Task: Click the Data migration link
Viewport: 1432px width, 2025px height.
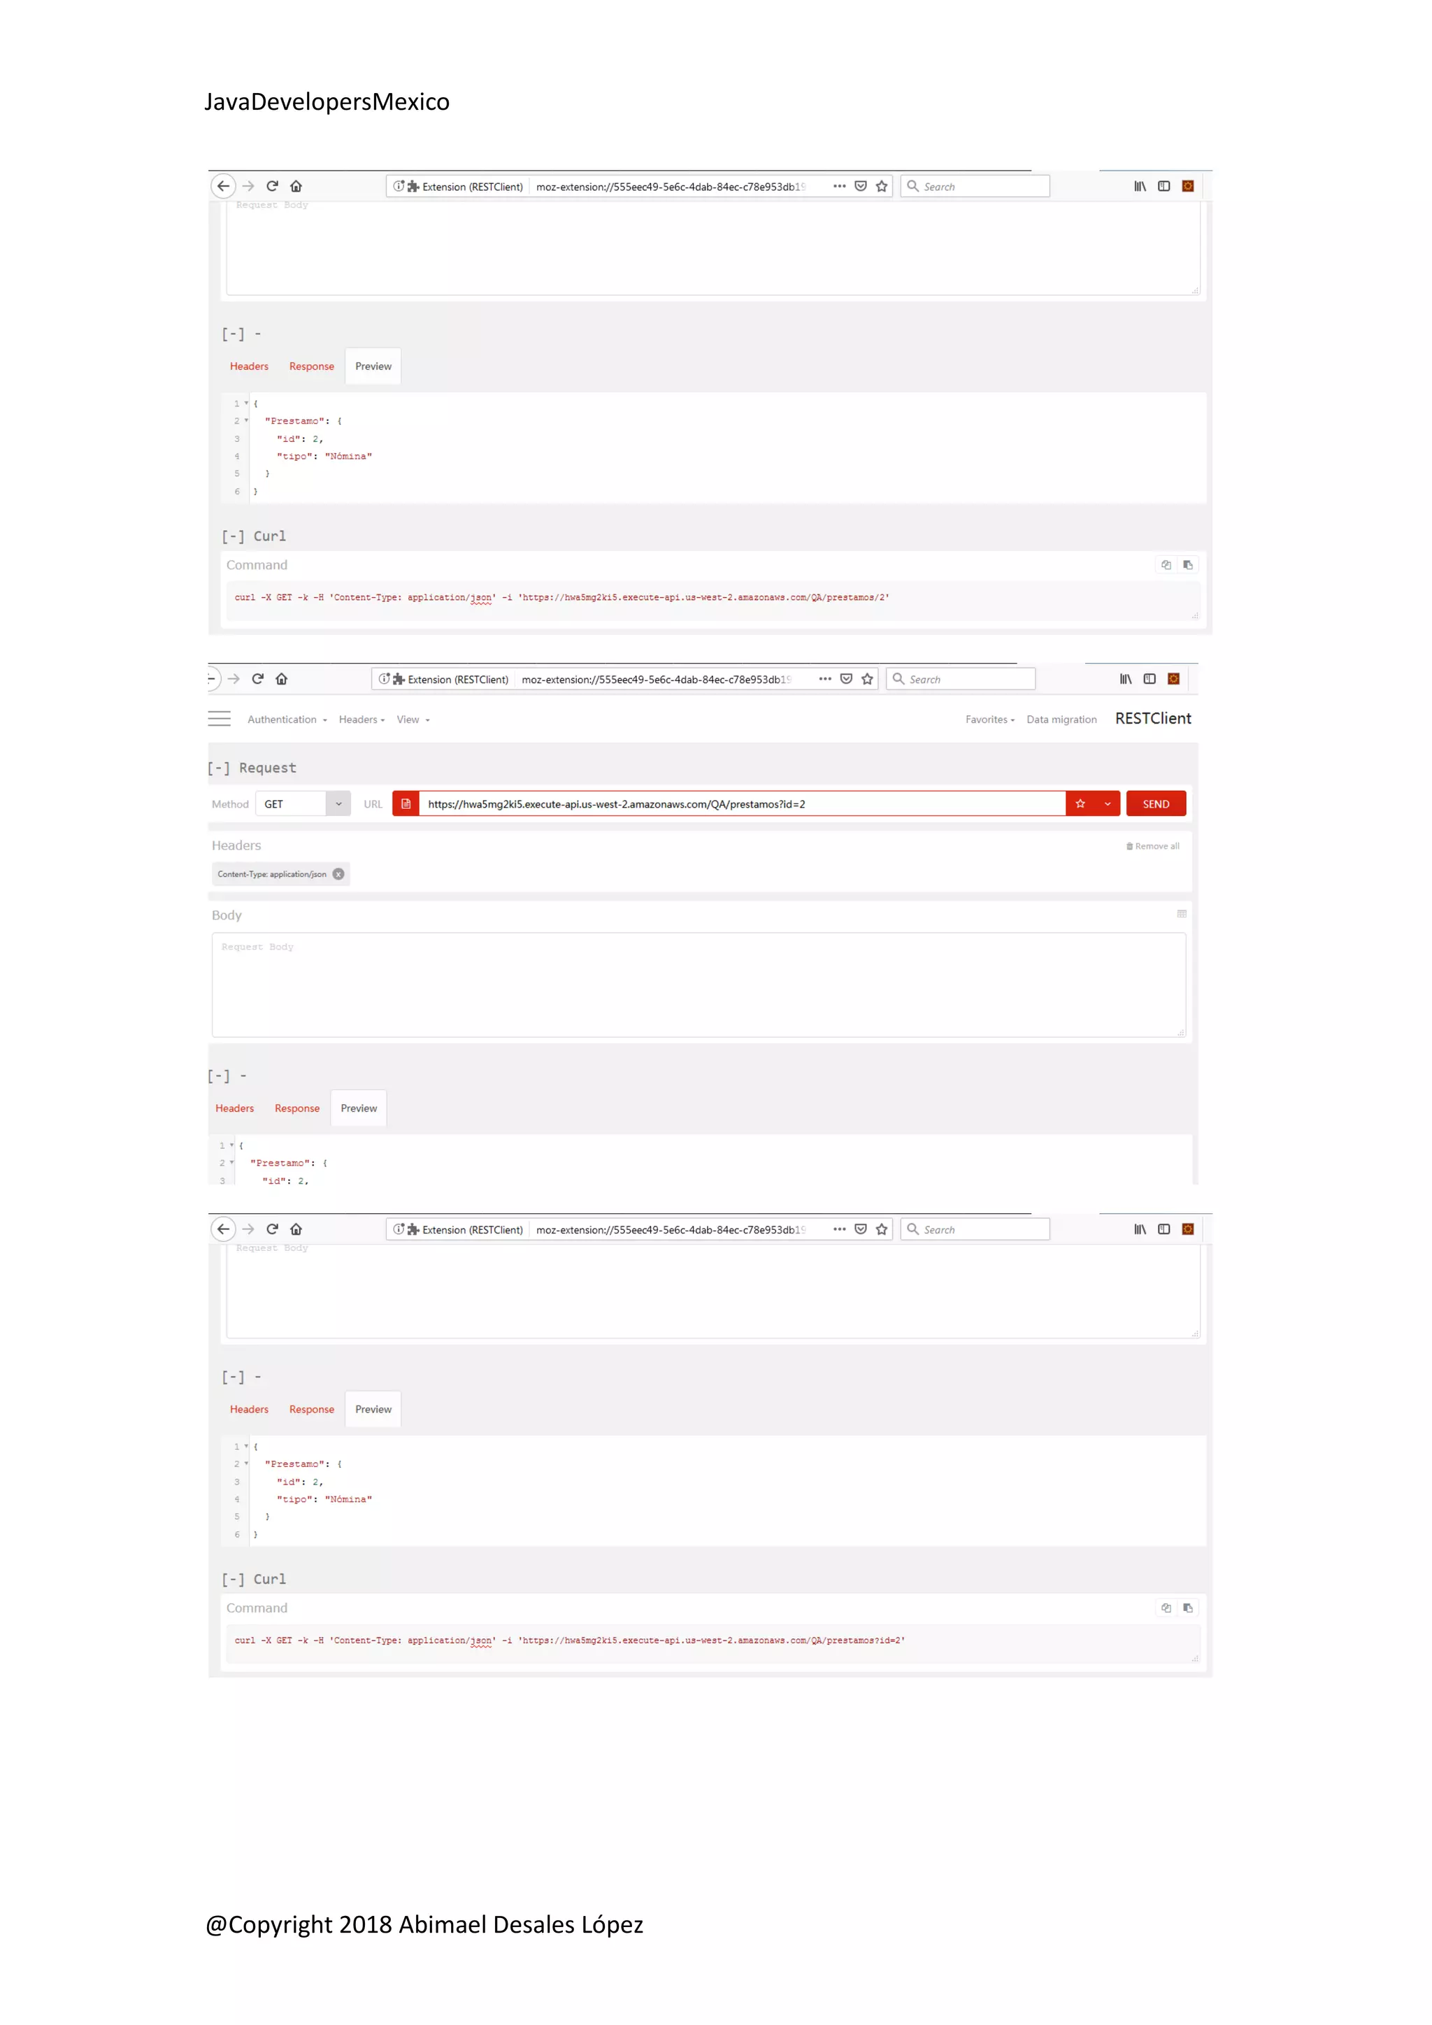Action: [1061, 720]
